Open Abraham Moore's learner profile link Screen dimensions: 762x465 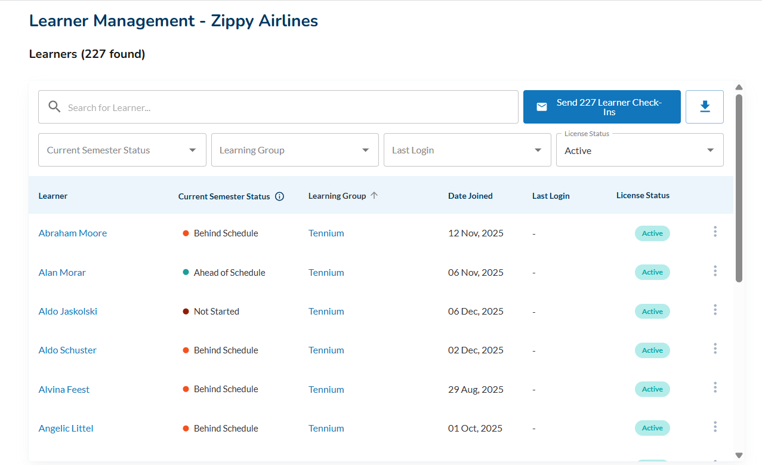click(x=73, y=233)
